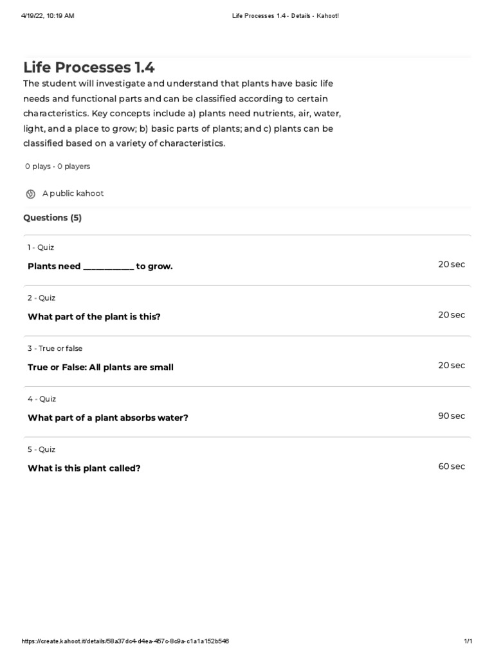Click the "5 - Quiz" type label

pos(42,449)
